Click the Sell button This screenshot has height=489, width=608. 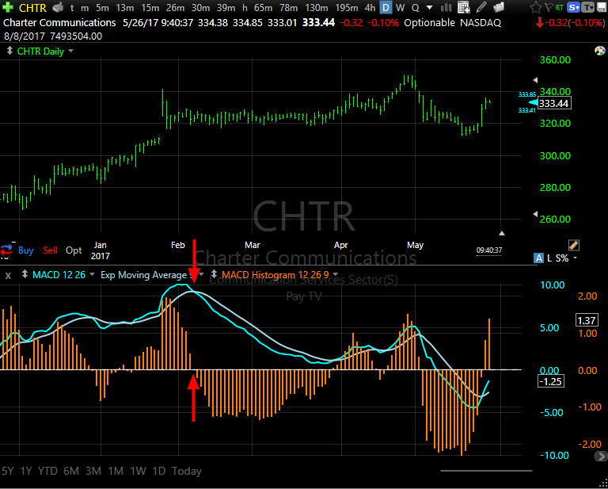(50, 250)
